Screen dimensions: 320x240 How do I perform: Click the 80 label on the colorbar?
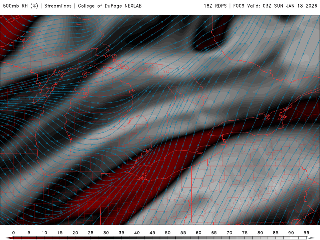pyautogui.click(x=260, y=233)
